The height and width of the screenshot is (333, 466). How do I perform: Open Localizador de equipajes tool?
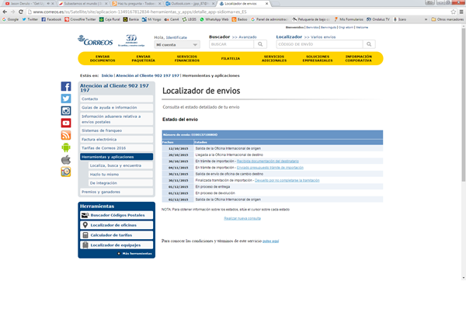[116, 245]
